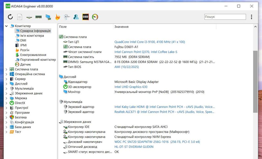This screenshot has width=262, height=159.
Task: Expand the Мережа tree node
Action: (6, 98)
